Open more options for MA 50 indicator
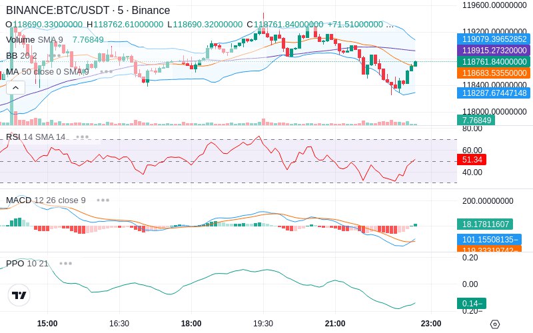The width and height of the screenshot is (533, 333). [x=107, y=72]
